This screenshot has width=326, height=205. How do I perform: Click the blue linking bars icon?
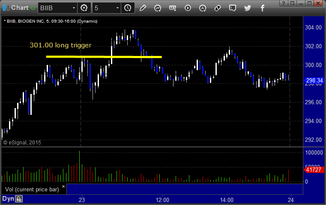(x=6, y=8)
